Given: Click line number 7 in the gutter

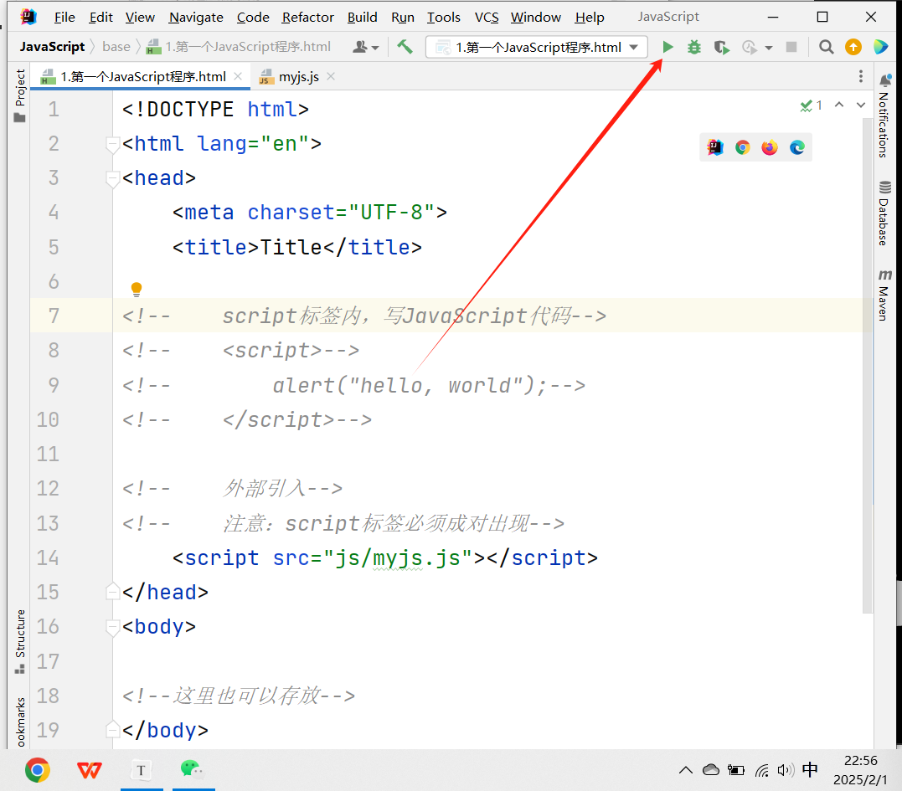Looking at the screenshot, I should (x=54, y=316).
